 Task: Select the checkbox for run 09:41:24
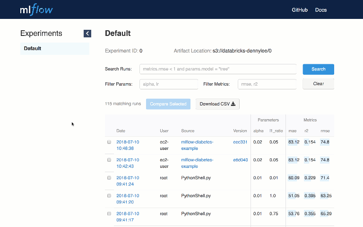109,178
